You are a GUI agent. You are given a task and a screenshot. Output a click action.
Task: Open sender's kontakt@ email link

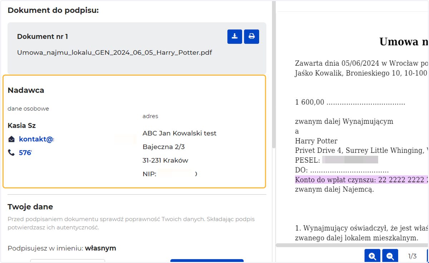click(36, 139)
